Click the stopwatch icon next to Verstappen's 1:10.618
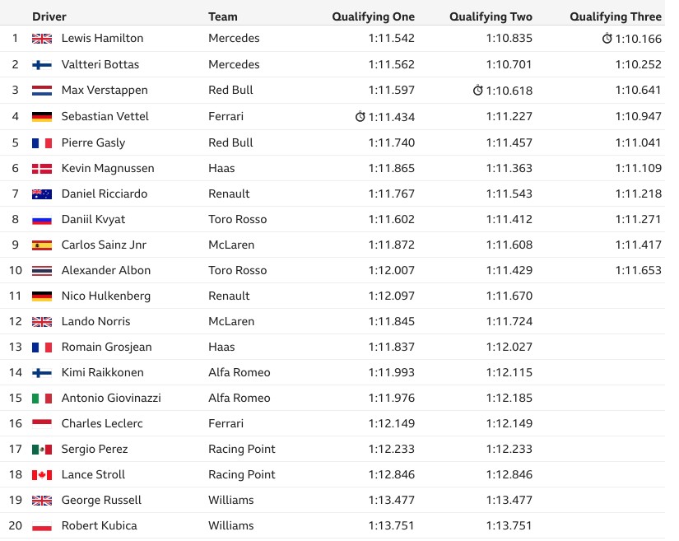 (477, 90)
